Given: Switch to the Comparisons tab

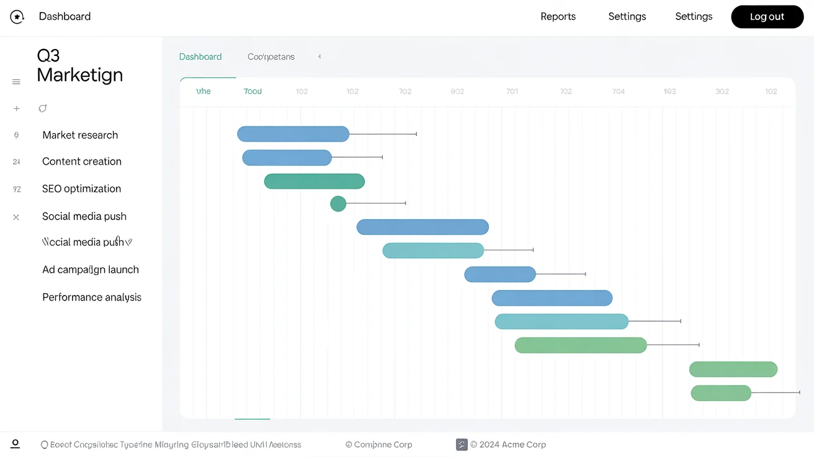Looking at the screenshot, I should click(271, 57).
